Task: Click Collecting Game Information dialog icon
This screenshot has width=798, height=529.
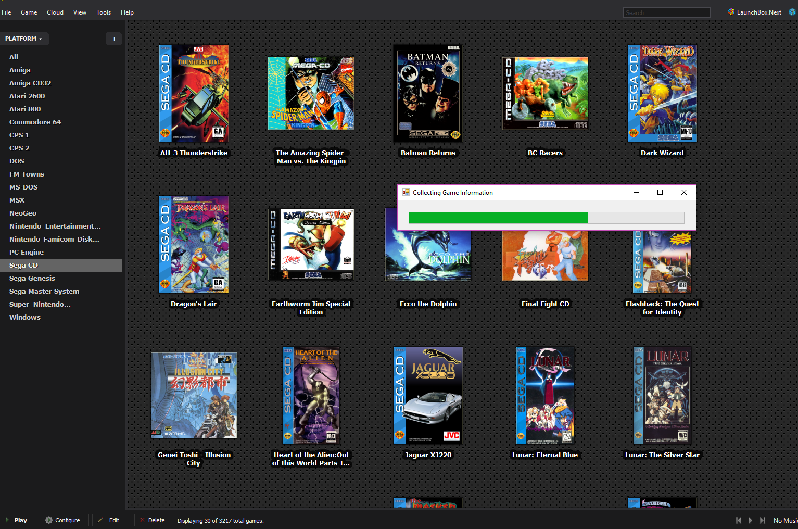Action: [x=406, y=192]
